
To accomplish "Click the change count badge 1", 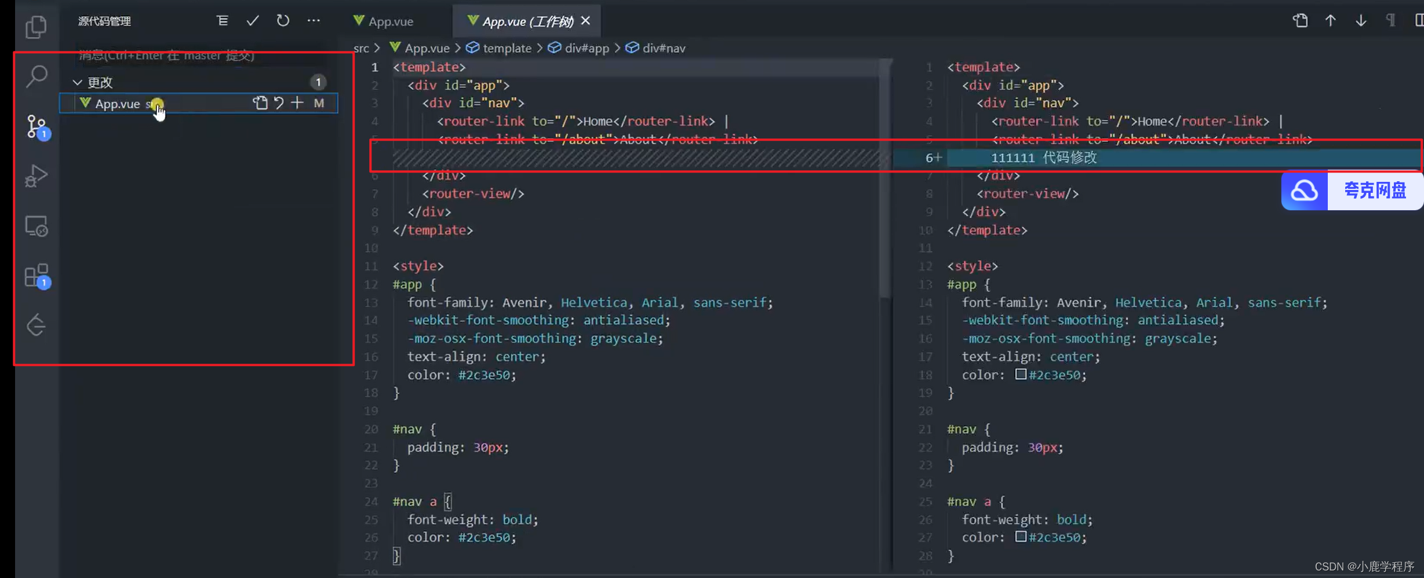I will click(318, 82).
